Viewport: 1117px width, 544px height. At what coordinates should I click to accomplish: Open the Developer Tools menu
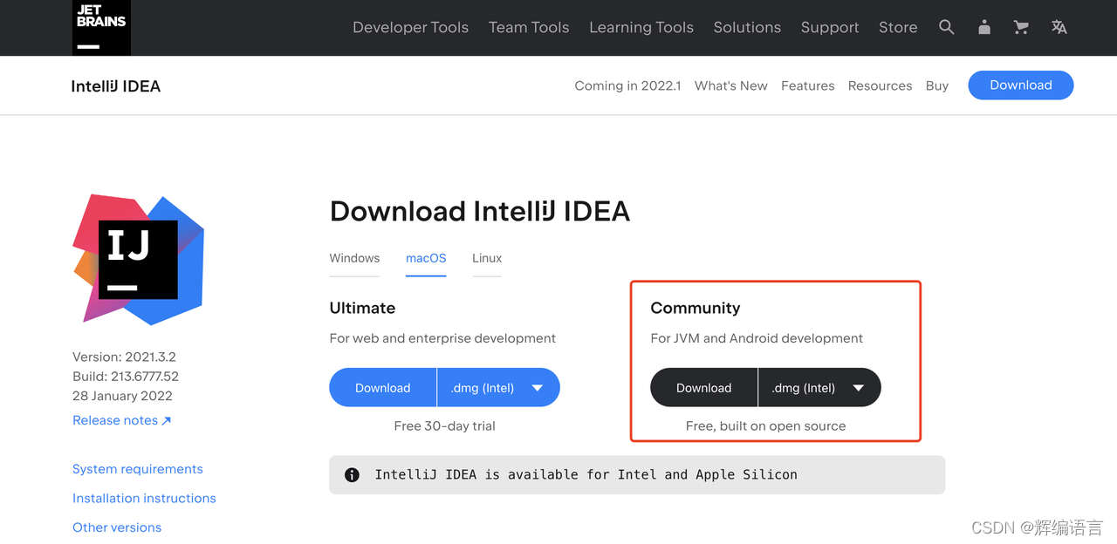(x=410, y=27)
